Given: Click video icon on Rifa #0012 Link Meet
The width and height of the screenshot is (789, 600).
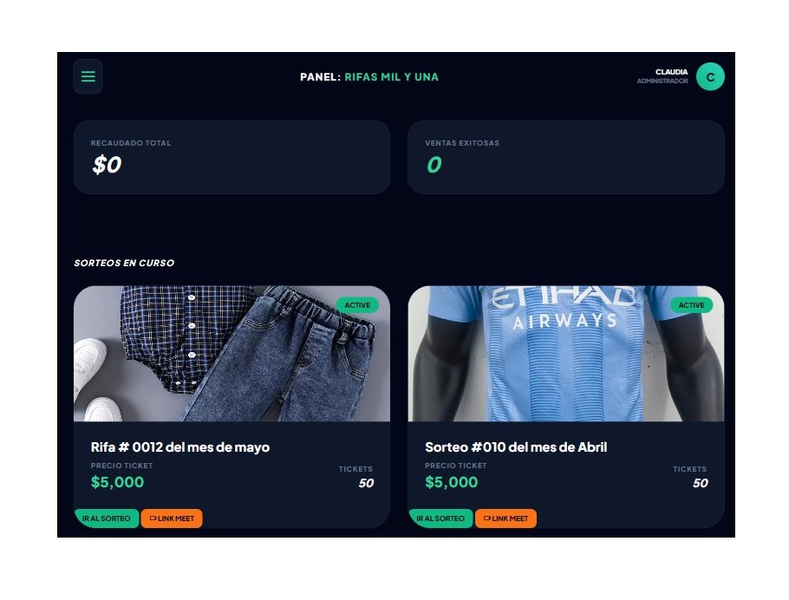Looking at the screenshot, I should point(153,518).
